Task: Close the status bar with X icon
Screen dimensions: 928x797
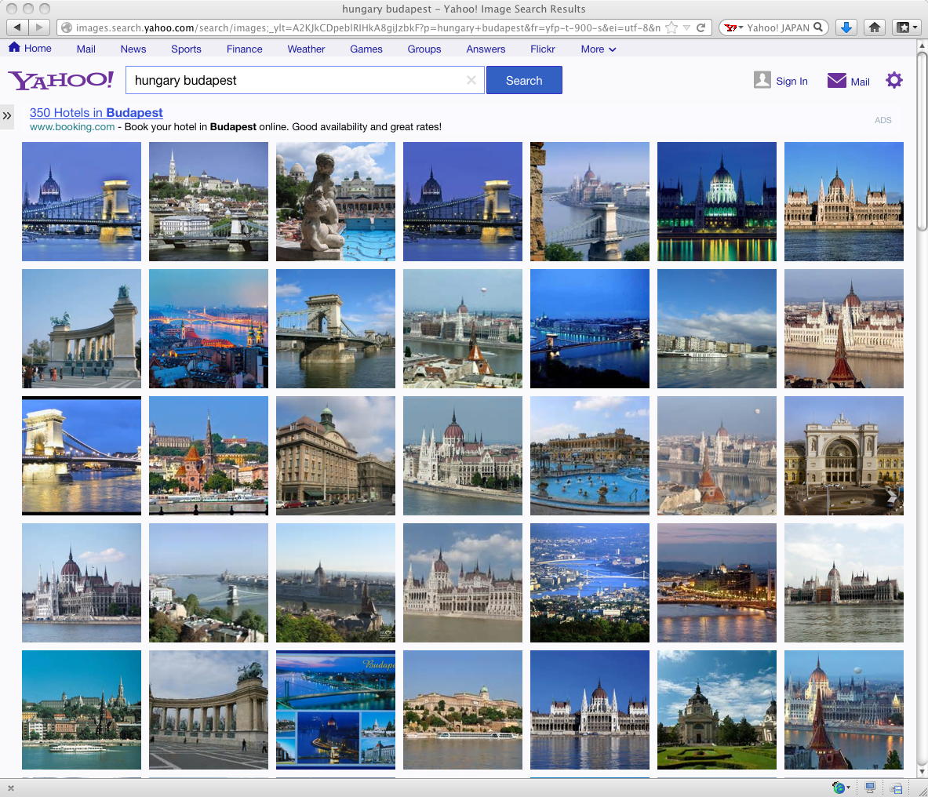Action: coord(11,788)
